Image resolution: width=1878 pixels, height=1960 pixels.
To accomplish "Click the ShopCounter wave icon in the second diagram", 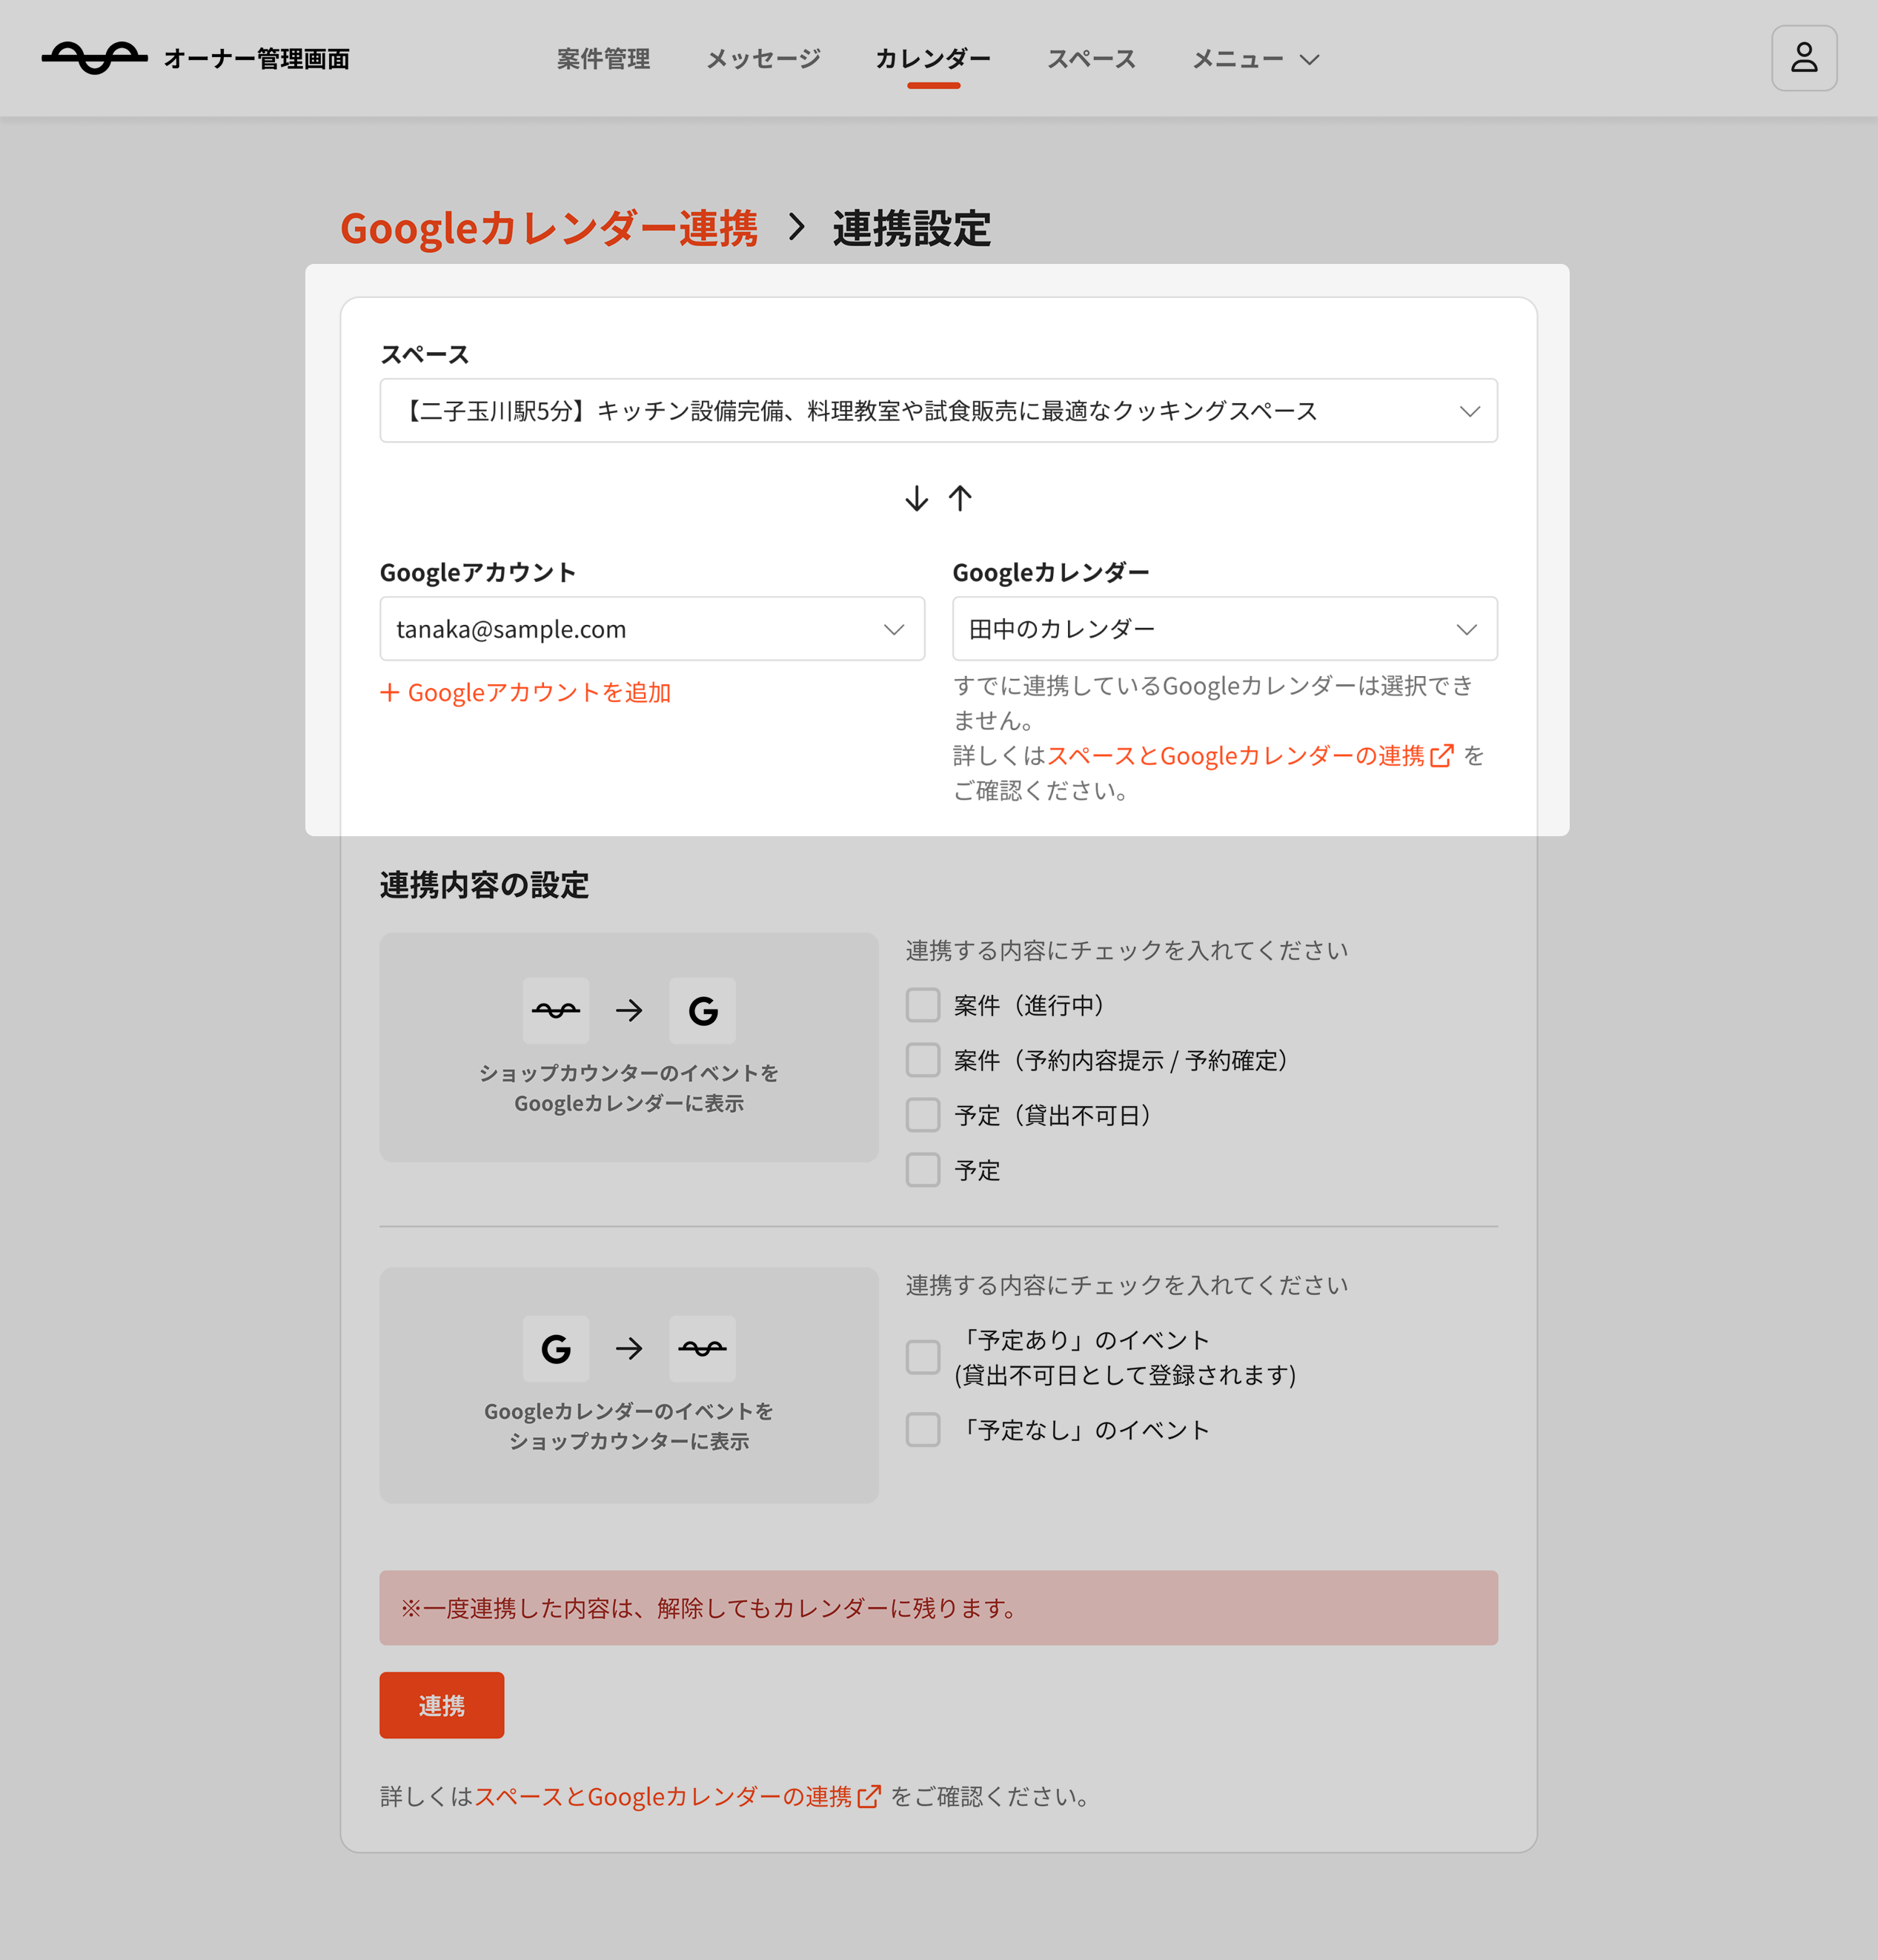I will point(702,1348).
